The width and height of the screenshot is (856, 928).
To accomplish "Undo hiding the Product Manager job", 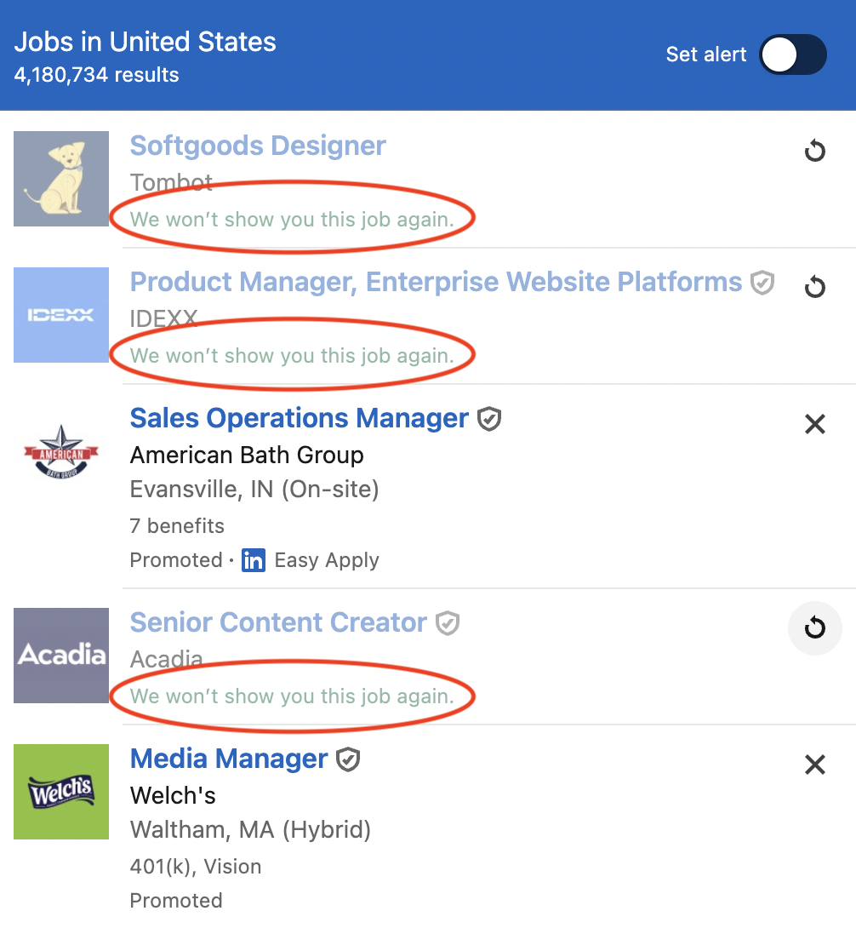I will point(814,287).
